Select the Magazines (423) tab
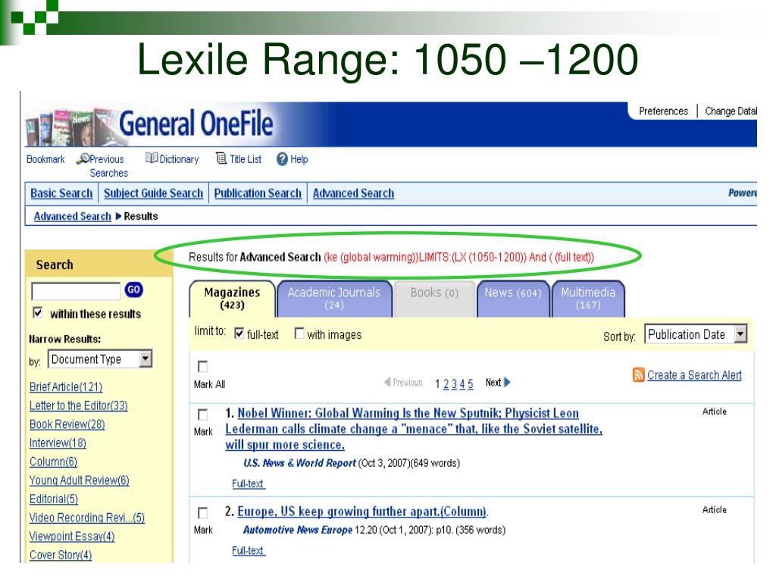Screen dimensions: 776x582 [x=232, y=299]
